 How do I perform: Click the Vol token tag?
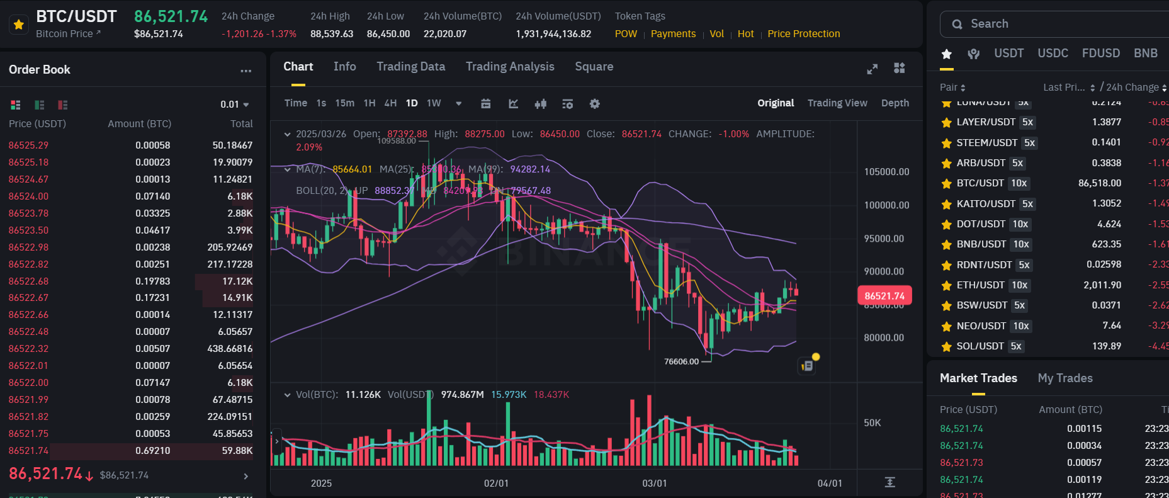(716, 34)
